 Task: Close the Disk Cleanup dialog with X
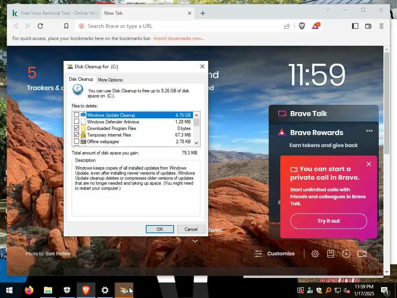[x=202, y=66]
